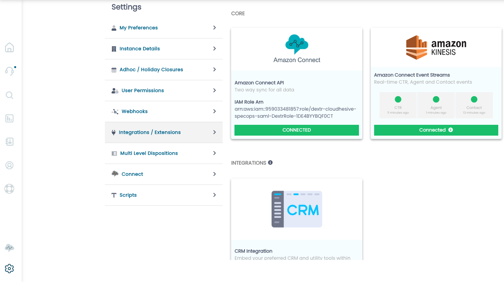Image resolution: width=504 pixels, height=282 pixels.
Task: Click the cloud icon above settings gear
Action: [x=9, y=248]
